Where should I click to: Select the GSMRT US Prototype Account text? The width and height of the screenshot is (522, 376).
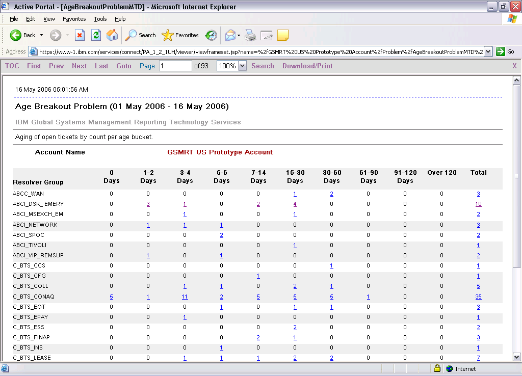point(220,152)
